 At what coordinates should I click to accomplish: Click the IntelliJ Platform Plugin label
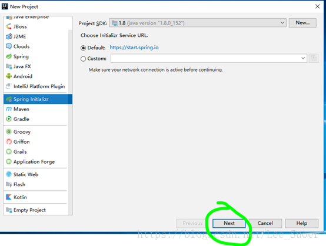point(39,86)
